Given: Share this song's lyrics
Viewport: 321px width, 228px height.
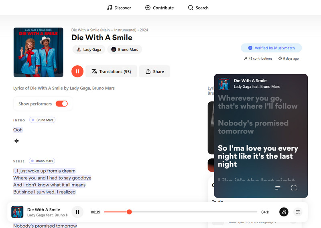Looking at the screenshot, I should (154, 71).
